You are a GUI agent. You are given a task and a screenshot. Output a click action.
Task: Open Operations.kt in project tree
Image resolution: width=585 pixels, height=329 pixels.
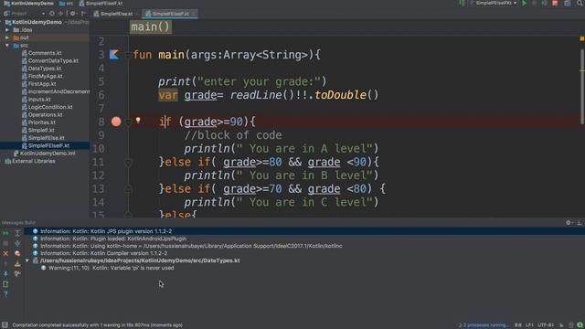pyautogui.click(x=42, y=115)
